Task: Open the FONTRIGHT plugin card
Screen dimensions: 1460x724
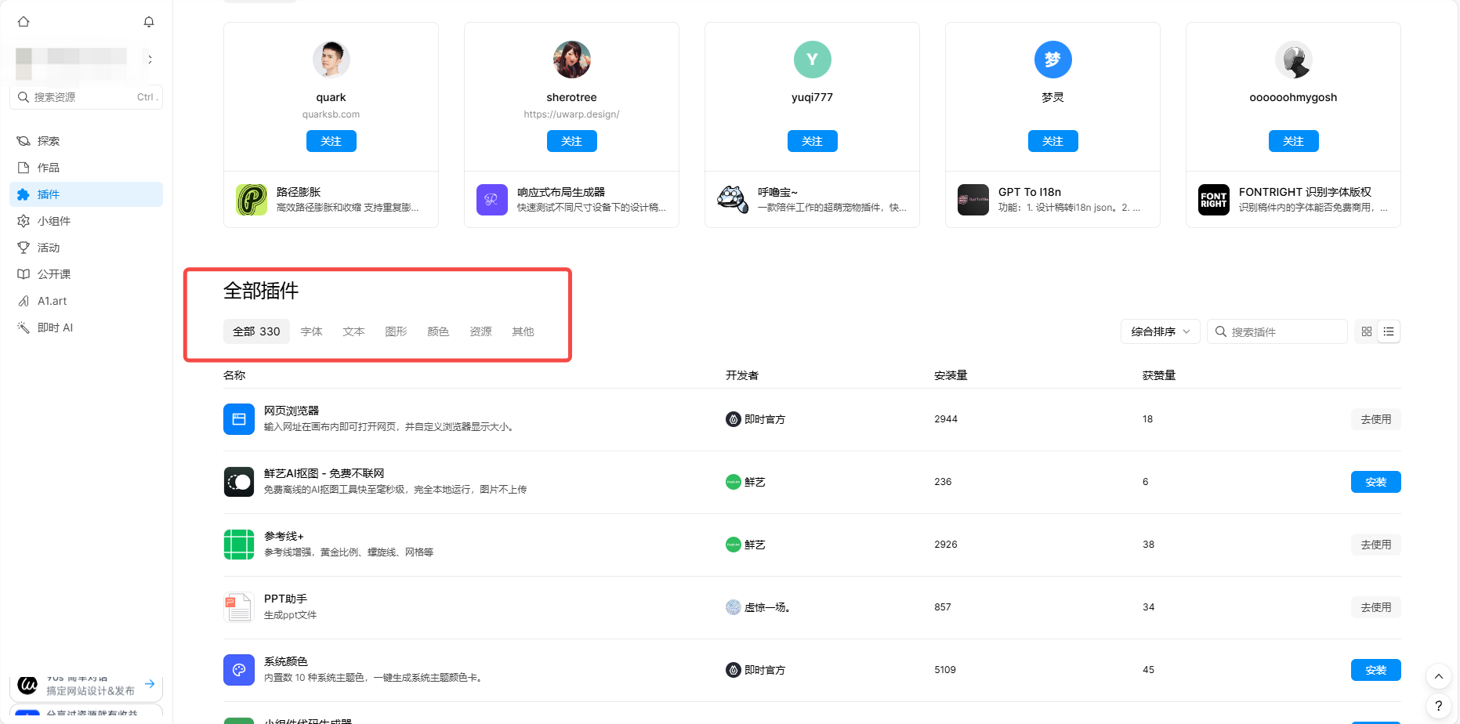Action: pyautogui.click(x=1293, y=200)
